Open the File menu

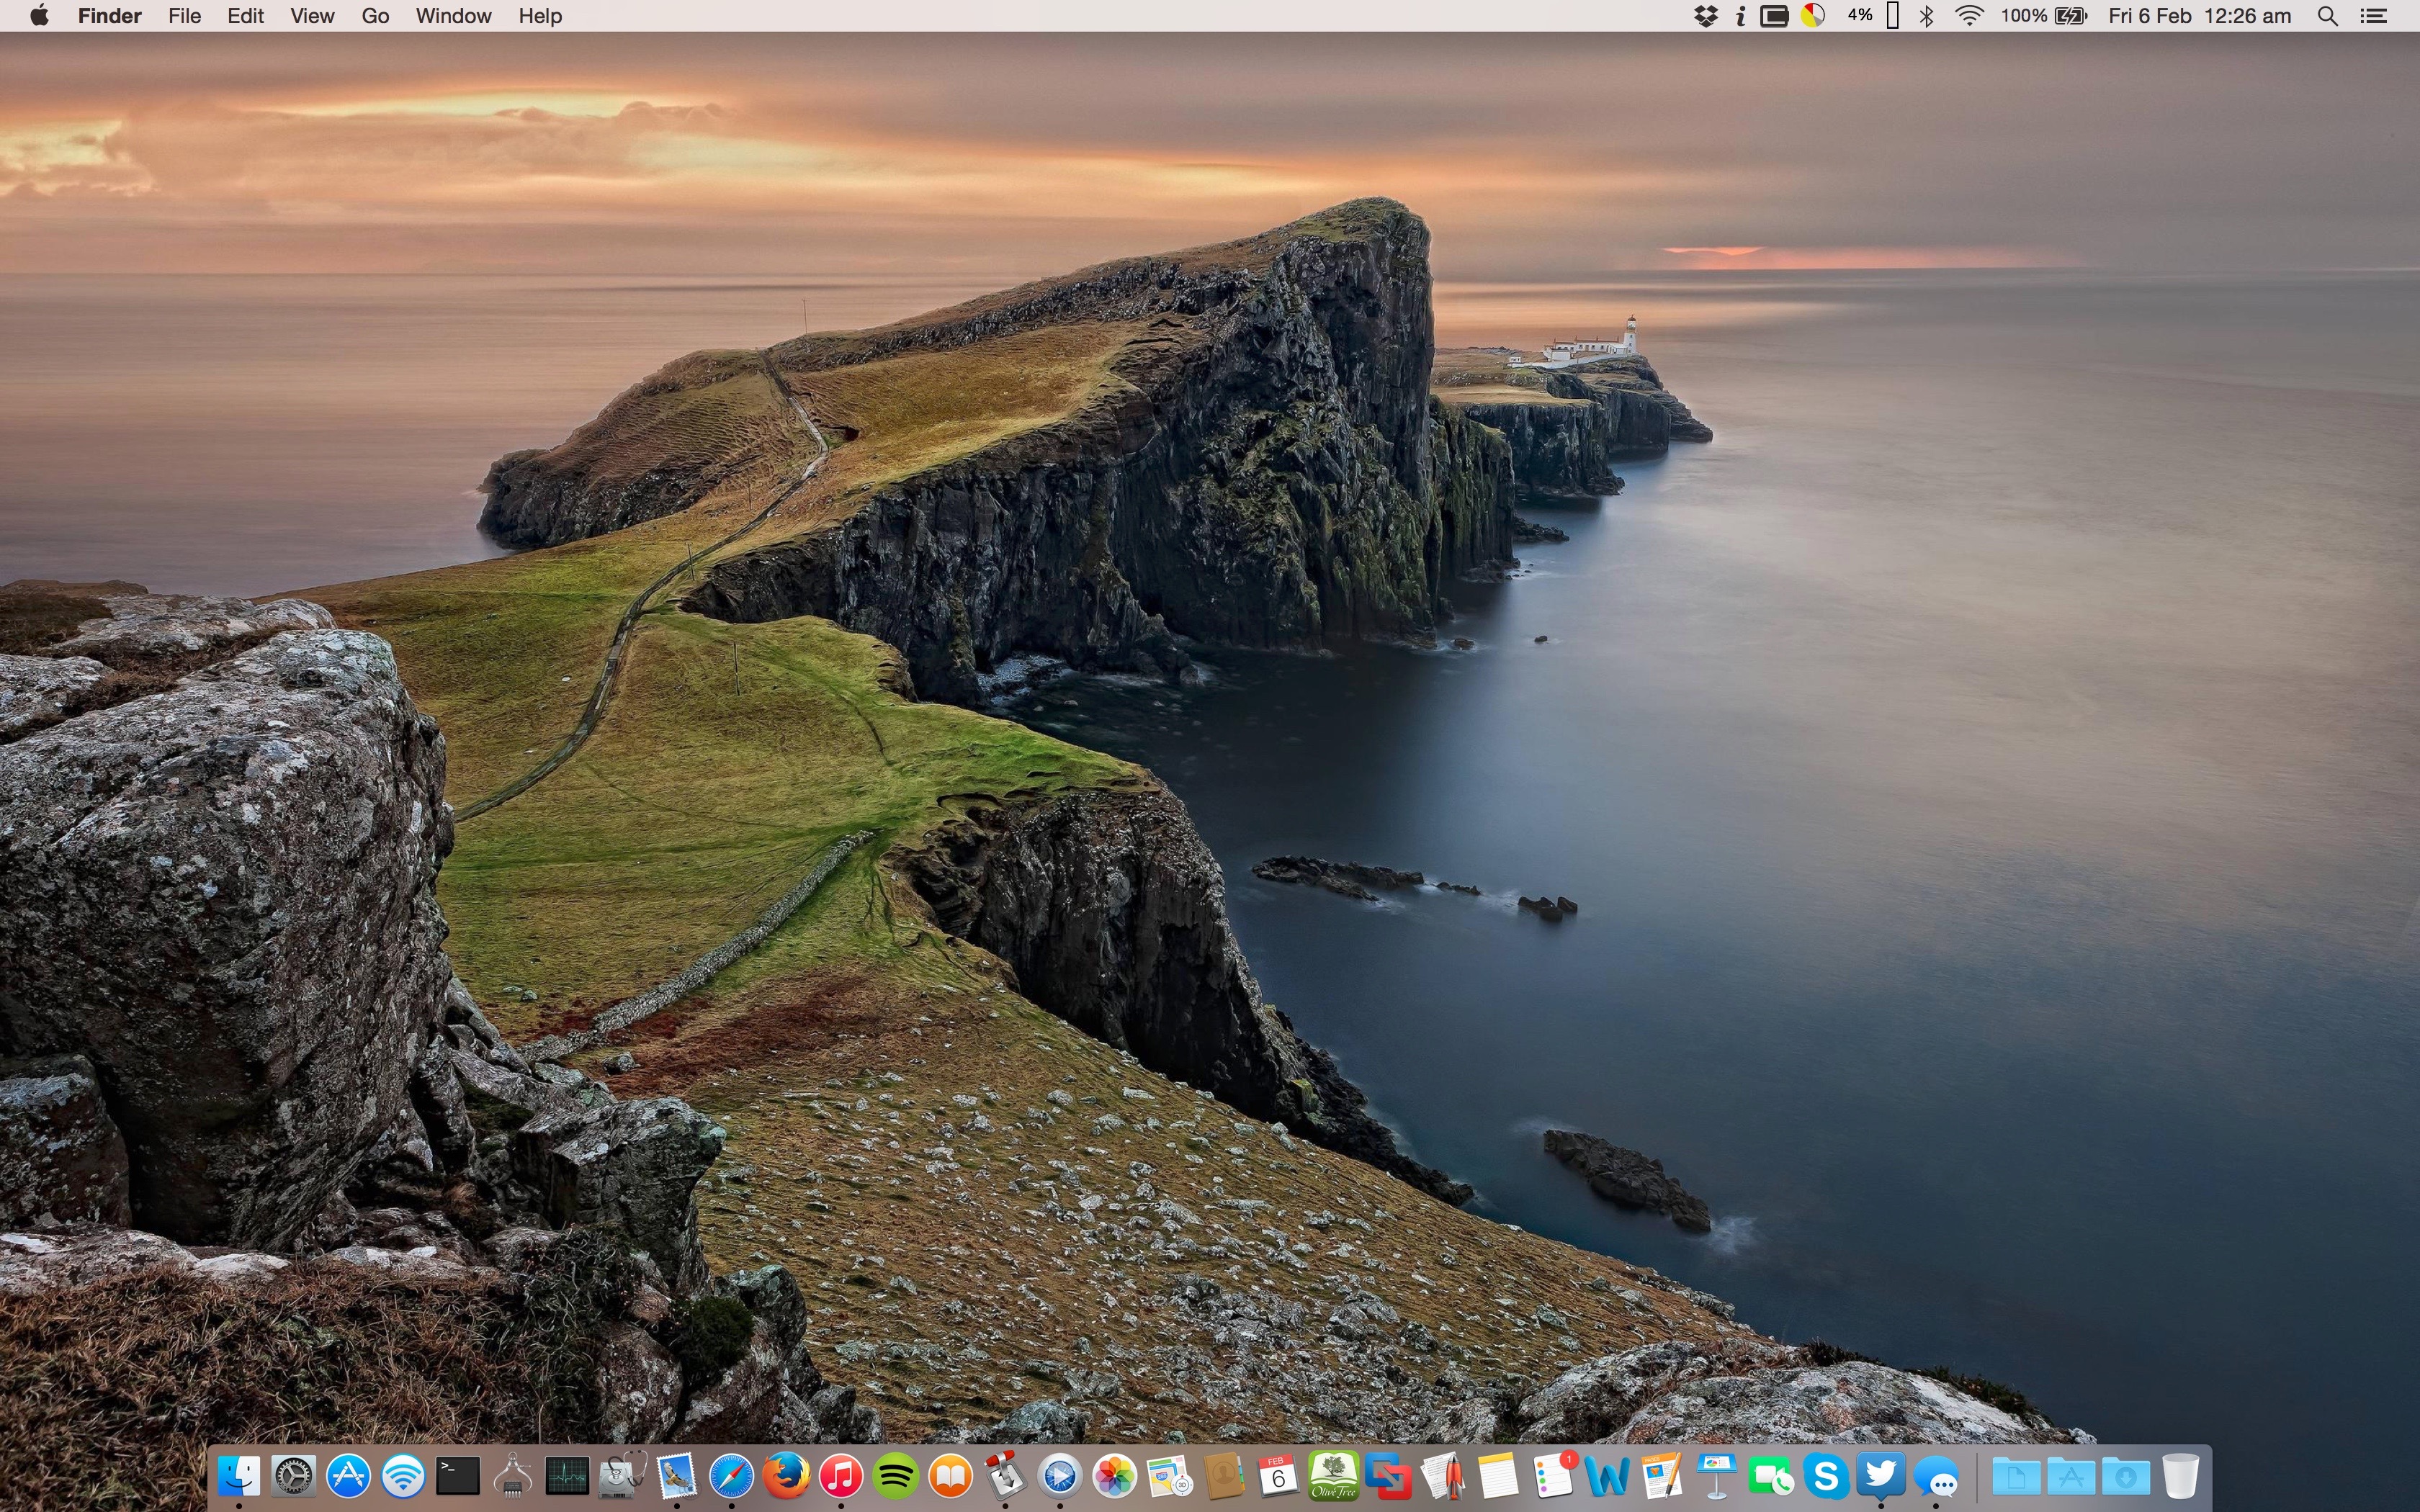(x=185, y=16)
